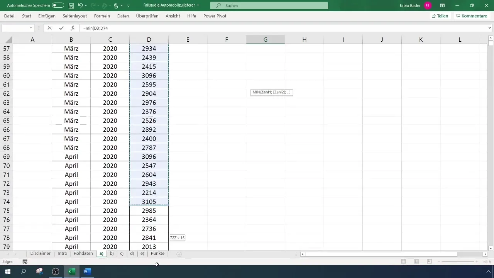Open the Formeln ribbon tab
The height and width of the screenshot is (278, 494).
click(102, 16)
